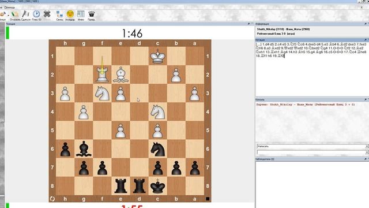Select the white rook on f2
Viewport: 369px width, 208px height.
[102, 75]
